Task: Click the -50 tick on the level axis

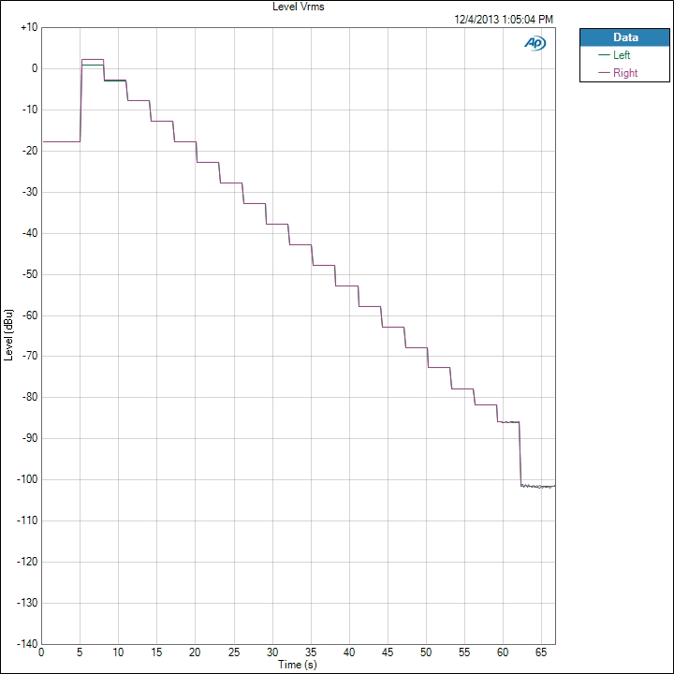Action: [x=28, y=274]
